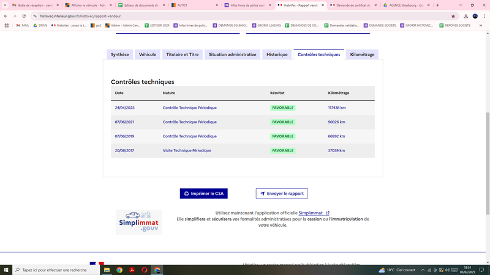490x275 pixels.
Task: Select the Contrôles techniques tab
Action: point(318,54)
